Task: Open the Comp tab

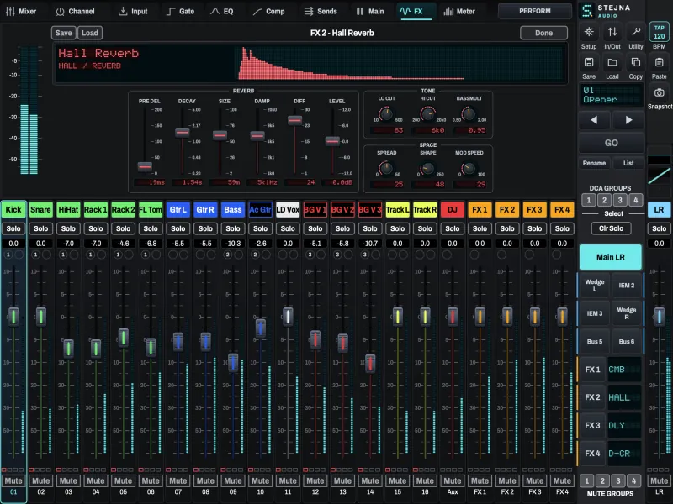Action: [x=268, y=11]
